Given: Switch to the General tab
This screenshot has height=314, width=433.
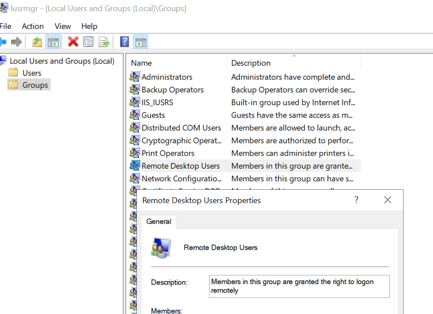Looking at the screenshot, I should click(158, 221).
